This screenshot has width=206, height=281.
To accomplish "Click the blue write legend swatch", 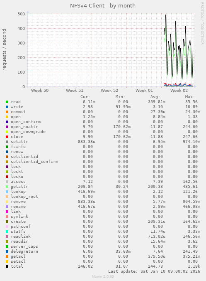I will click(7, 107).
